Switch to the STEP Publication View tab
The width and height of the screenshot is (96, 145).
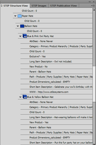point(63,6)
